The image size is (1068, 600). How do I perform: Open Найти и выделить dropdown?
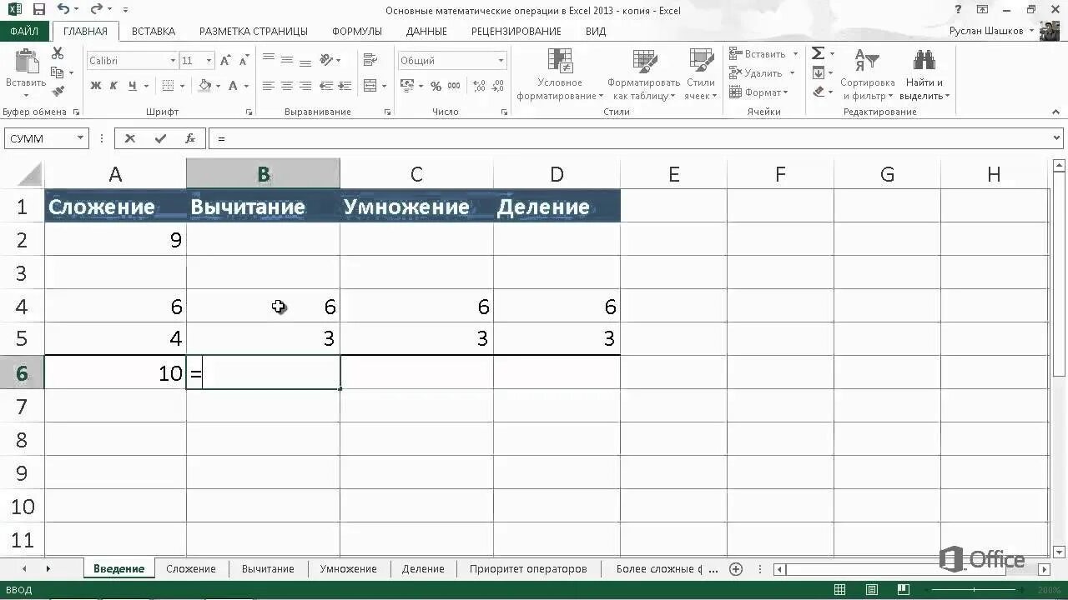click(924, 74)
